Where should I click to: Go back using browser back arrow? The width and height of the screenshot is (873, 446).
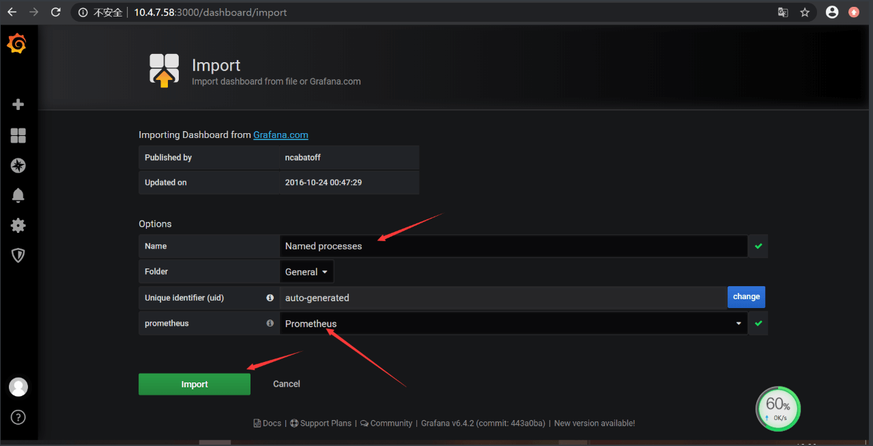tap(12, 12)
